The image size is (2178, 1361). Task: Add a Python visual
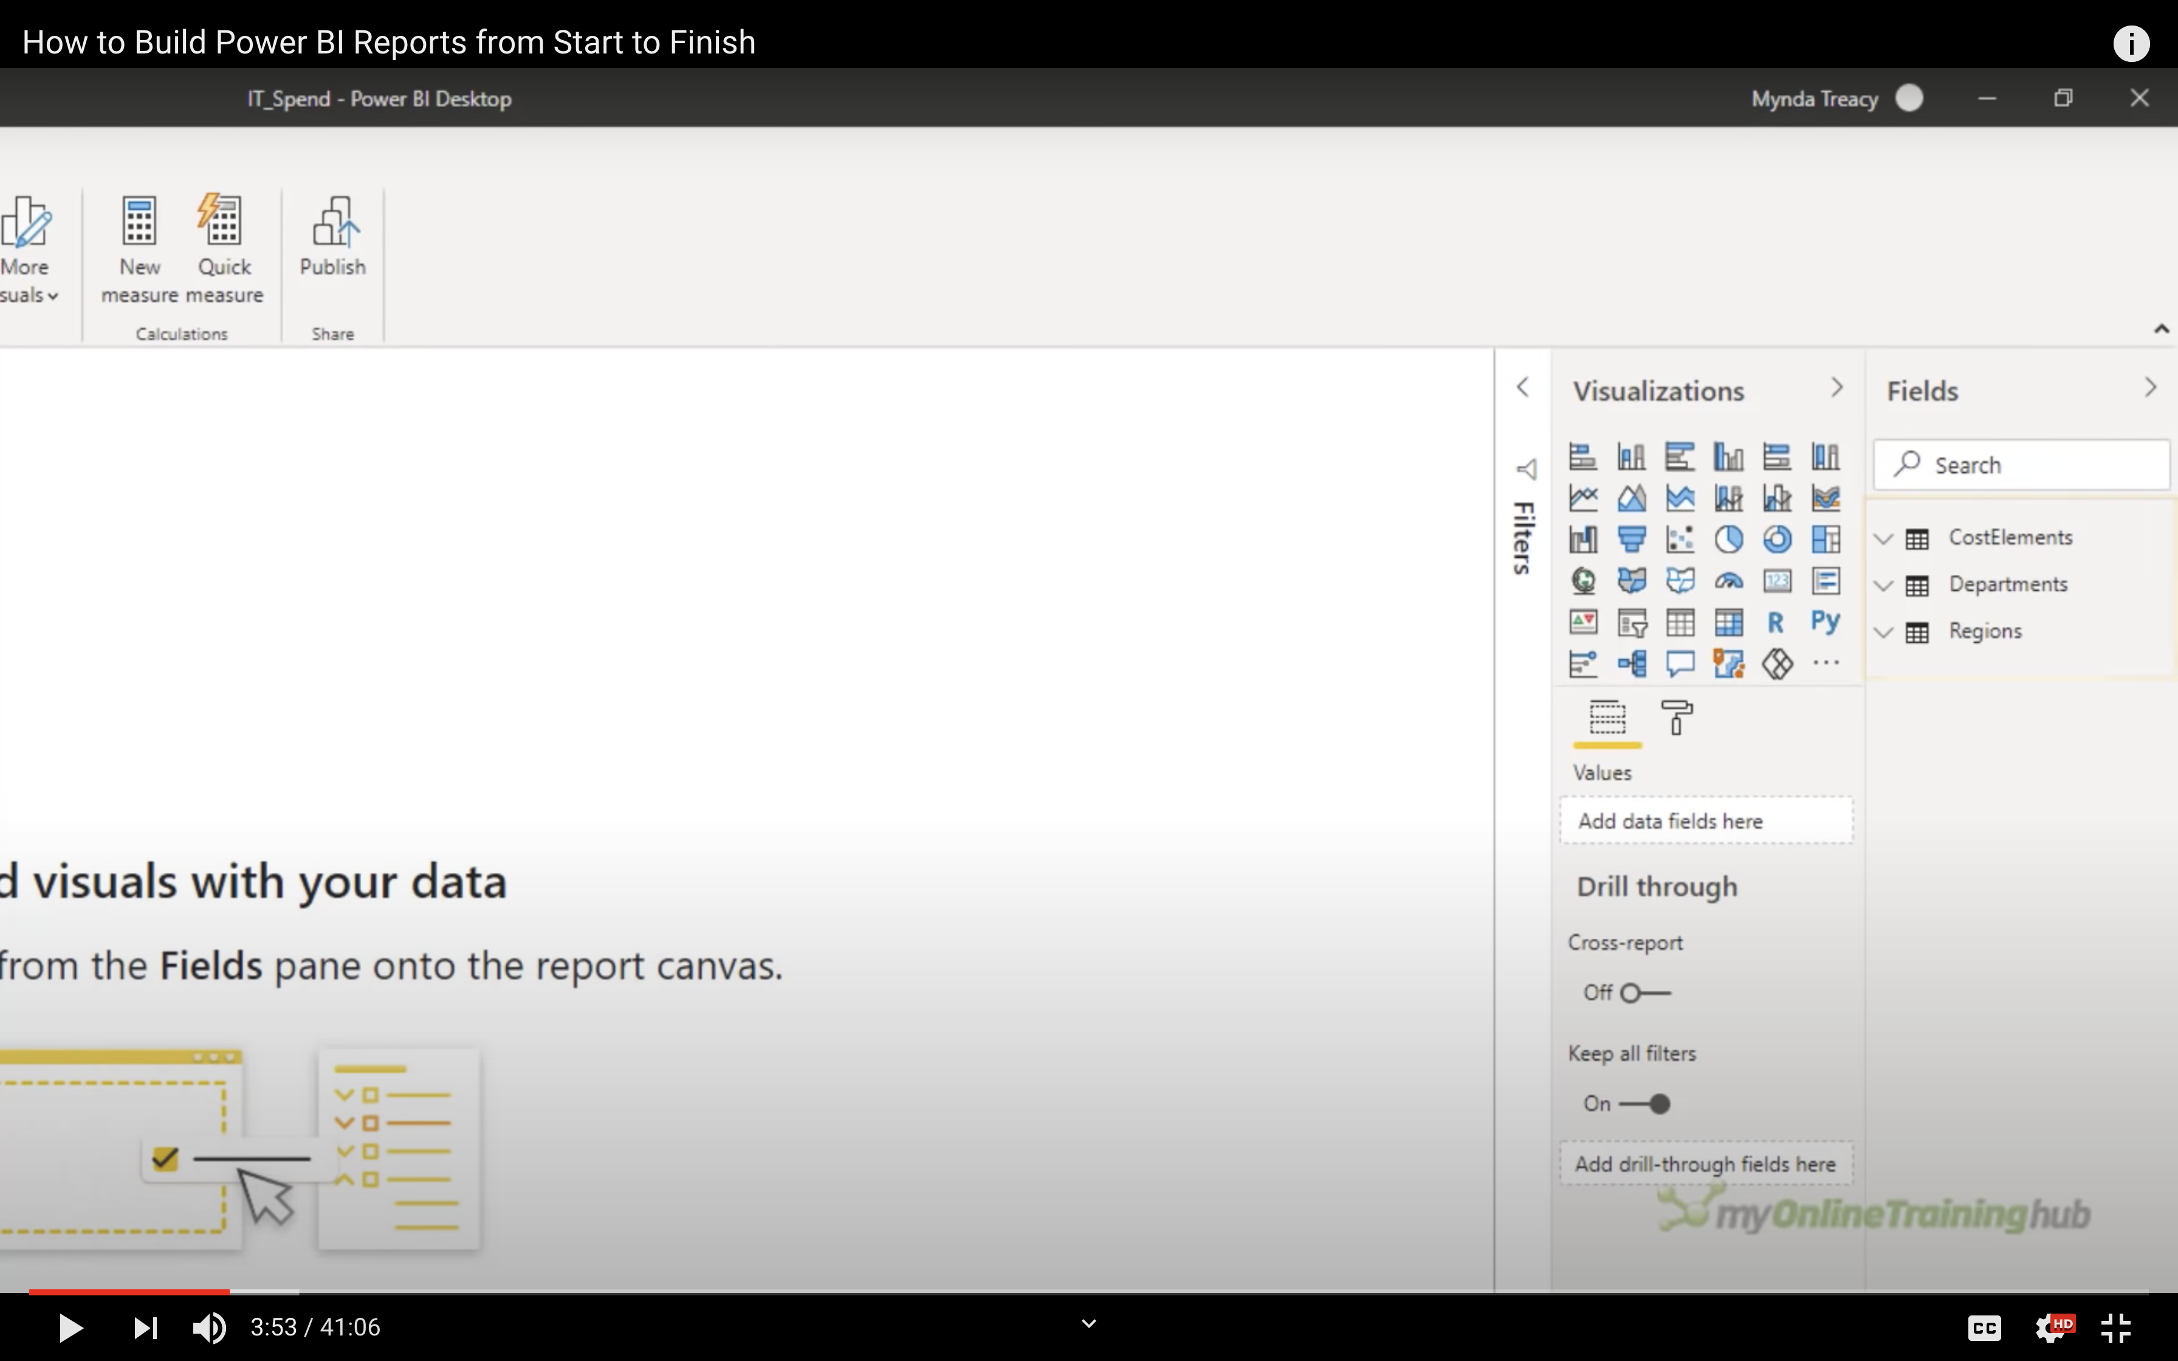pyautogui.click(x=1825, y=622)
